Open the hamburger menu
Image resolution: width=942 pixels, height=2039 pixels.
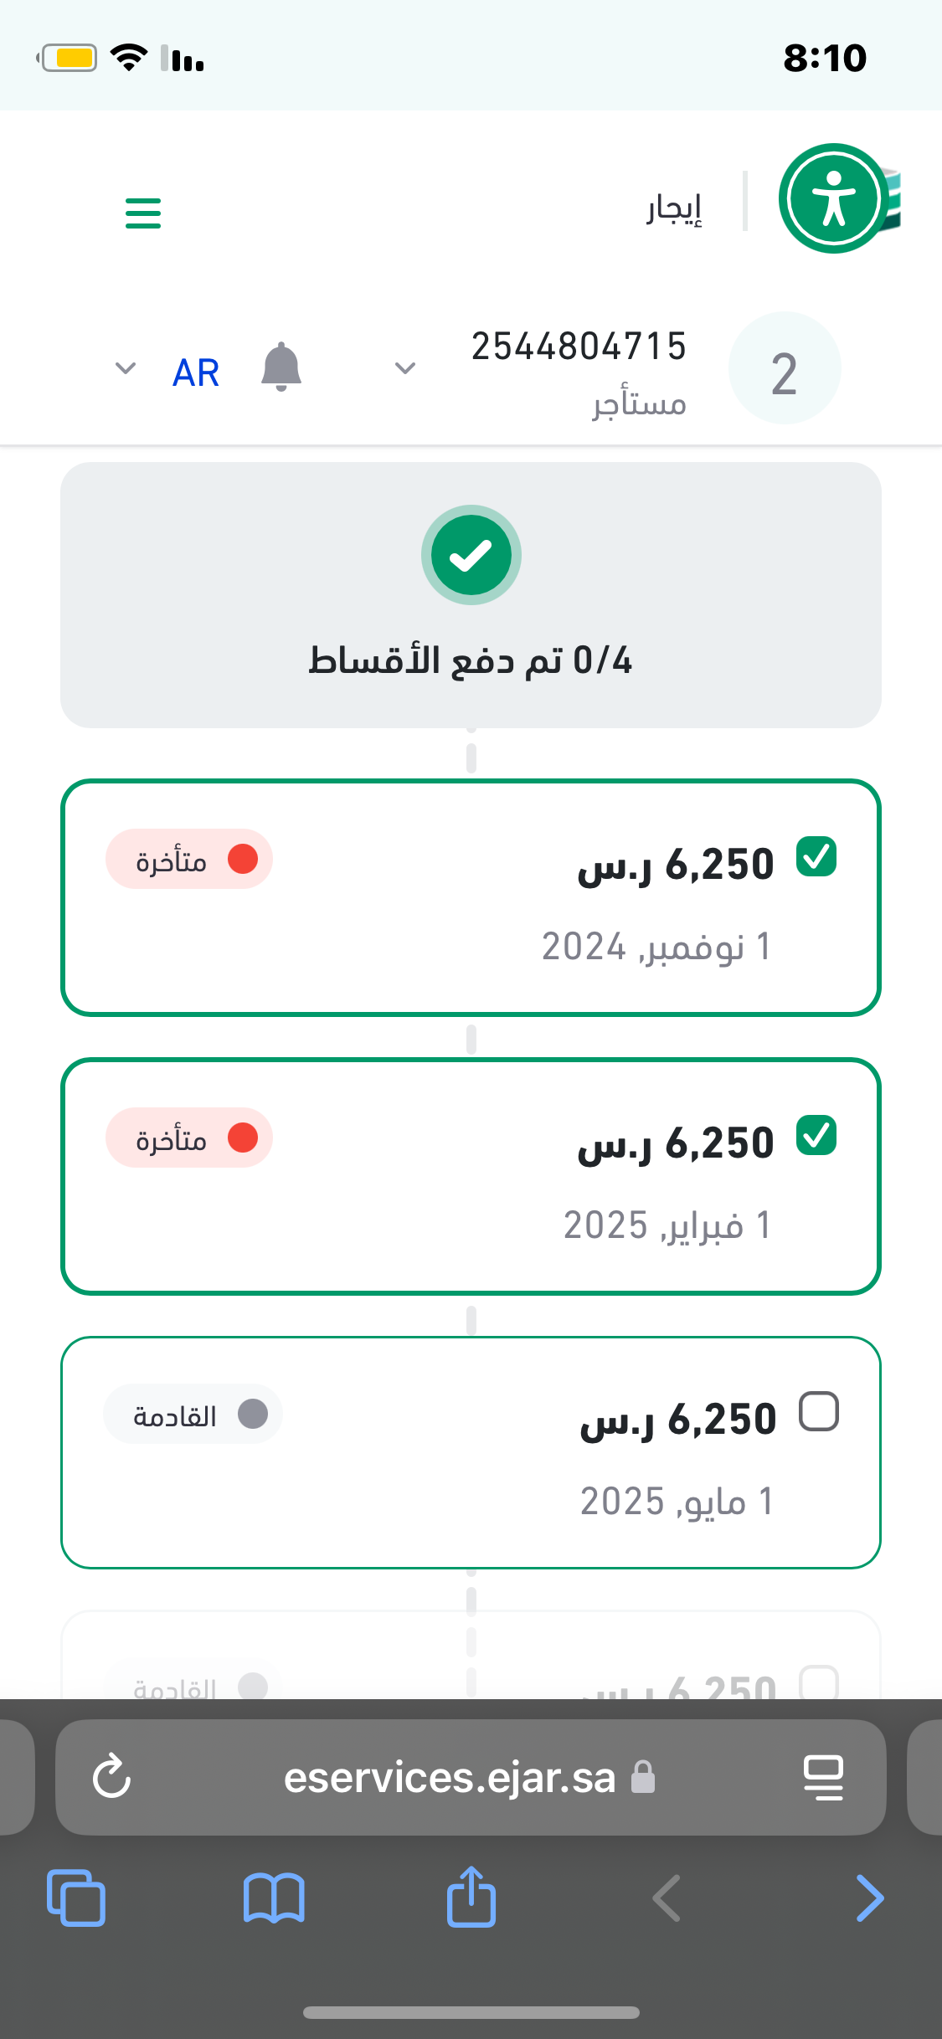click(142, 213)
